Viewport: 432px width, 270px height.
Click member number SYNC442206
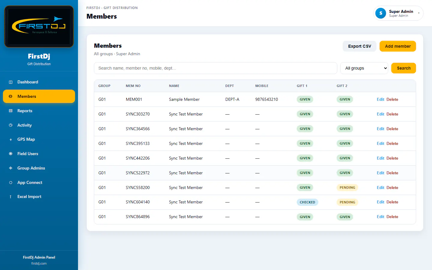click(x=138, y=158)
